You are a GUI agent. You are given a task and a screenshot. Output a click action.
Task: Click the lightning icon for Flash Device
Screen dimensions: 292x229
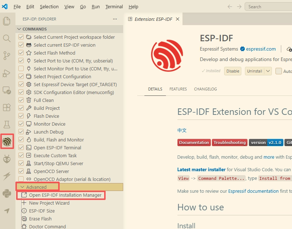tap(29, 116)
